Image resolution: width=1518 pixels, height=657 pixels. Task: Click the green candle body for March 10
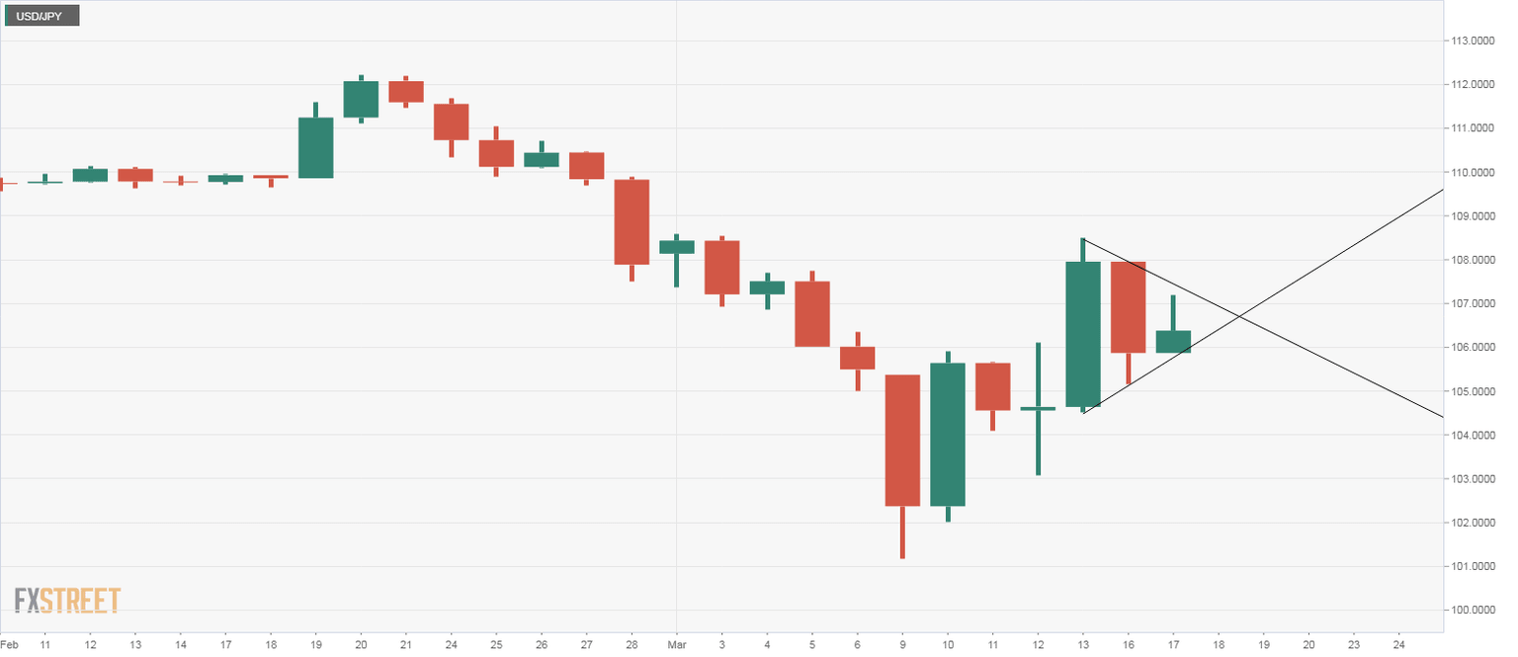(x=948, y=435)
